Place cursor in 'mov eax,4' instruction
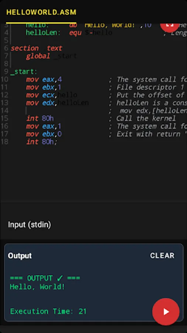This screenshot has width=187, height=333. [44, 80]
